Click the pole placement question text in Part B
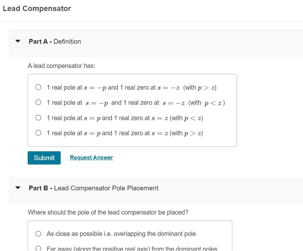The height and width of the screenshot is (251, 303). click(107, 212)
